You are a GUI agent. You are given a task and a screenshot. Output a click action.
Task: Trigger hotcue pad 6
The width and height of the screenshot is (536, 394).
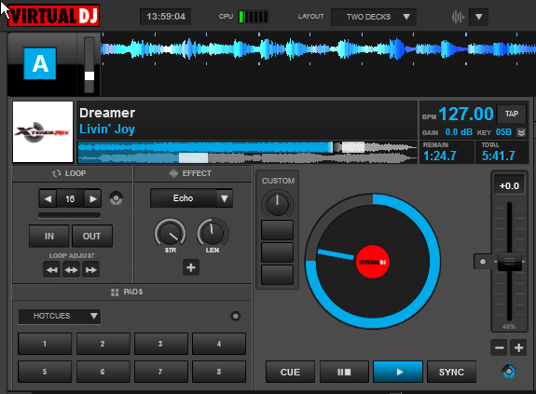[x=103, y=372]
